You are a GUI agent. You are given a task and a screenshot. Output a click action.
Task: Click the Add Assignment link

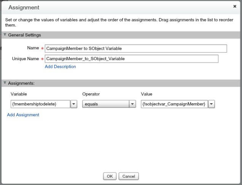coord(23,115)
